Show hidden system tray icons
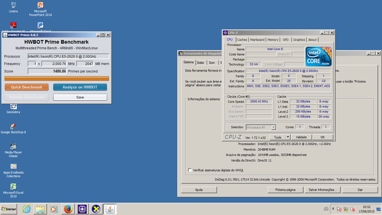This screenshot has width=382, height=215. [333, 209]
